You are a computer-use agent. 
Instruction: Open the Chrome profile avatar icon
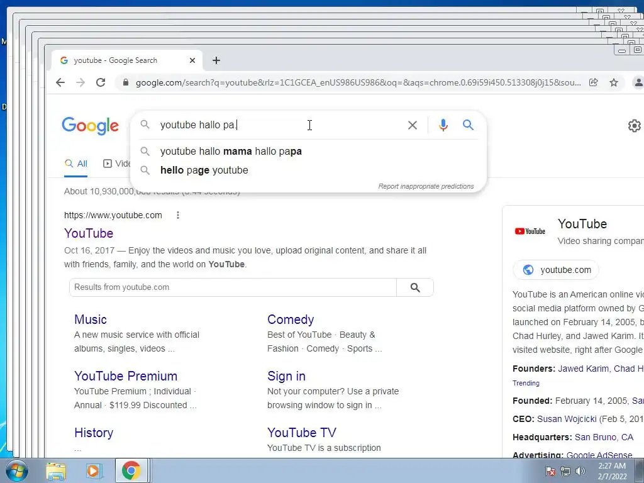638,82
